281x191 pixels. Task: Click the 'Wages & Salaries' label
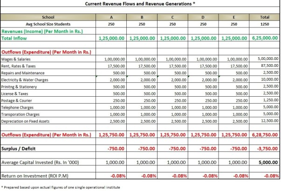tap(16, 59)
